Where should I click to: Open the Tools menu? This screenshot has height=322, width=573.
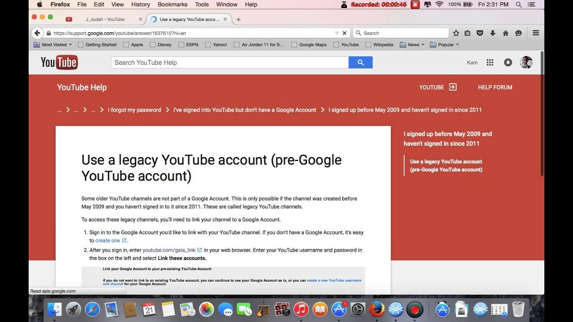[202, 4]
